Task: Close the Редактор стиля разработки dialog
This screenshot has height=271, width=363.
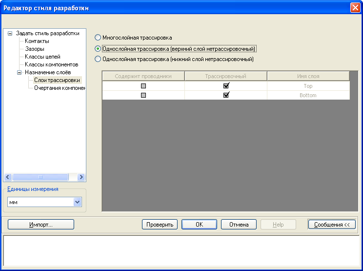Action: (355, 8)
